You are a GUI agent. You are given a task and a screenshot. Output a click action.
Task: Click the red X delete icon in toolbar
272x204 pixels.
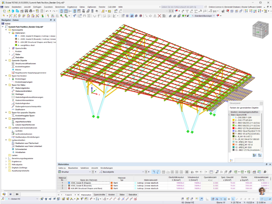[159, 16]
